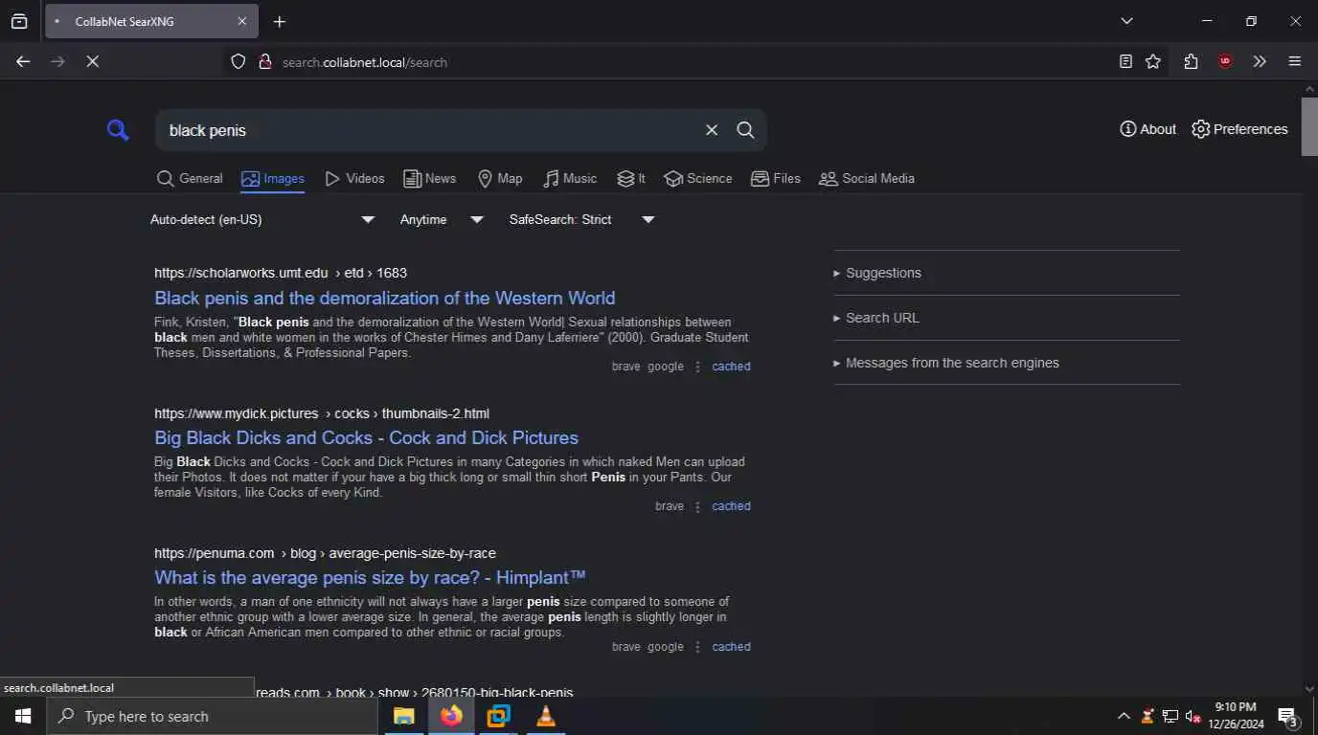Show site connection lock info
Screen dimensions: 1318x735
click(265, 61)
